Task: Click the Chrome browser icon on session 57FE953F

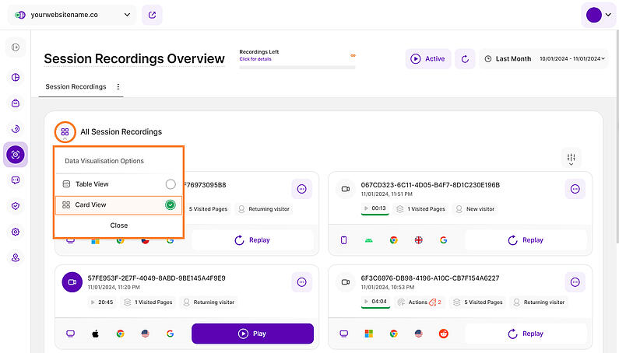Action: point(121,334)
